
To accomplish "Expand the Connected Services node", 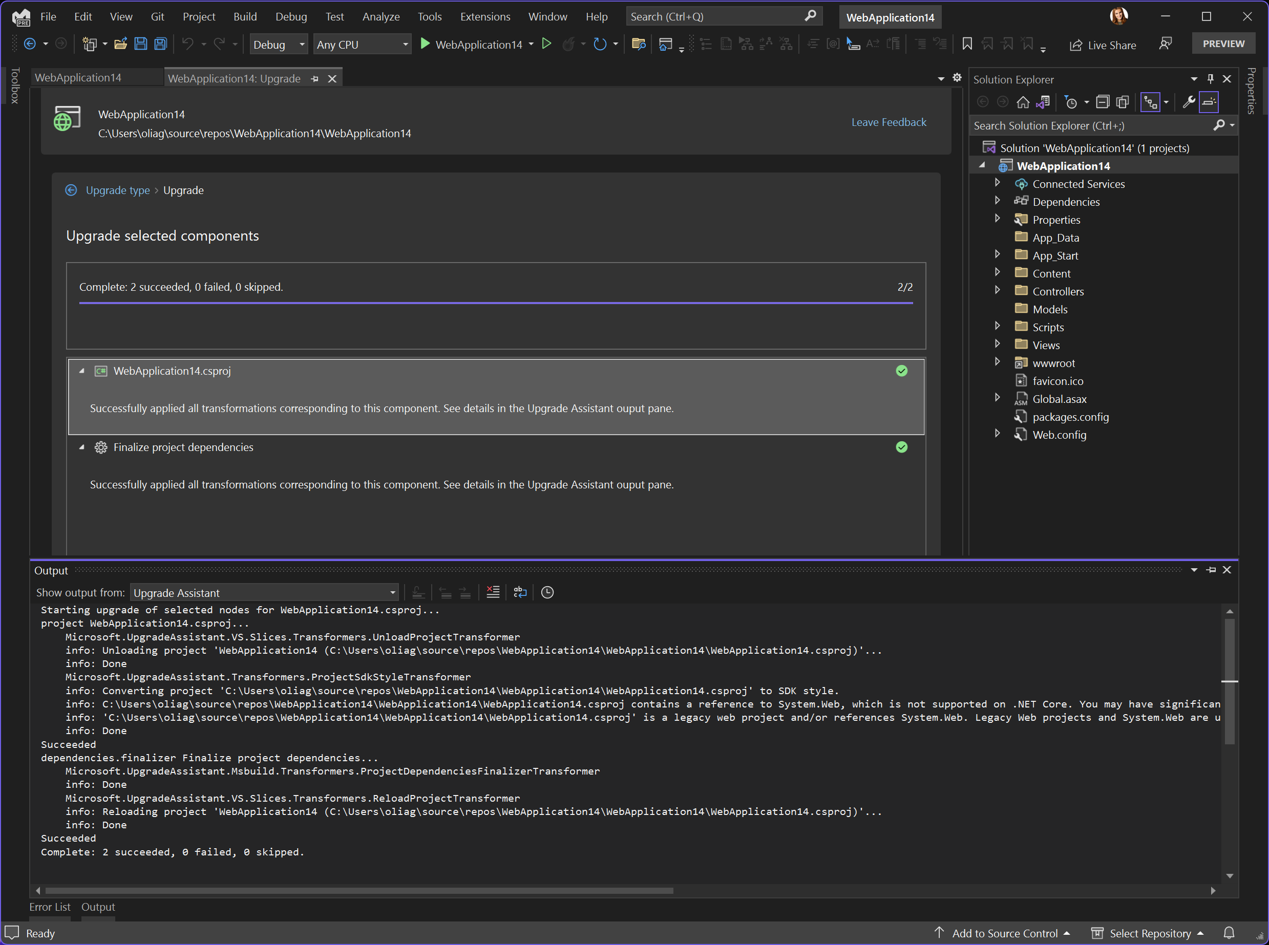I will click(x=997, y=182).
